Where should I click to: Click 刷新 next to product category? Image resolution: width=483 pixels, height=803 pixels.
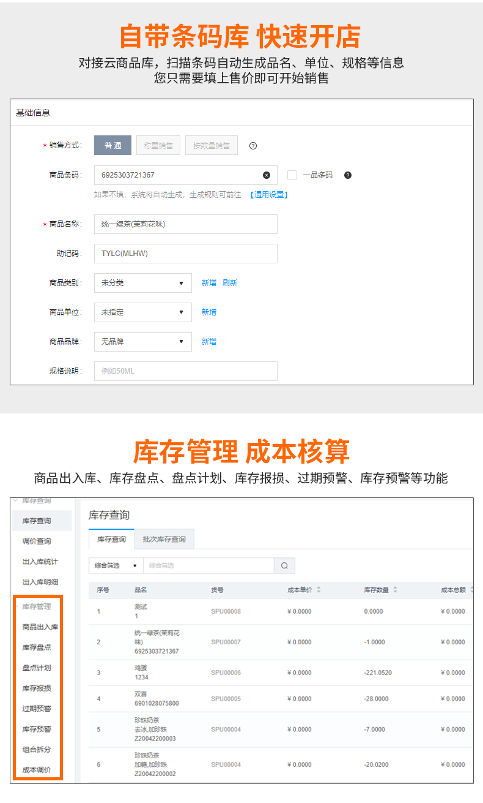pos(230,283)
